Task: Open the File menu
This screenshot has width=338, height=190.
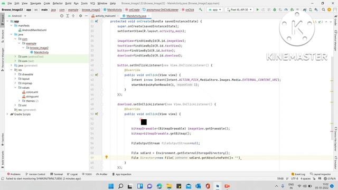Action: point(10,4)
